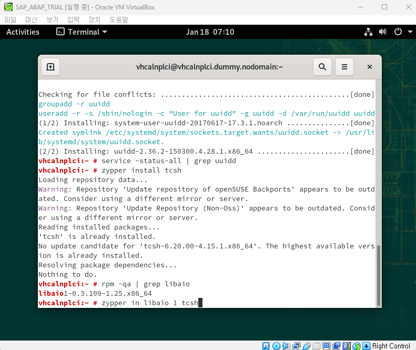Click the libaio1-0.3.109-1.25.x86_64 output line
The height and width of the screenshot is (350, 416).
pos(95,294)
